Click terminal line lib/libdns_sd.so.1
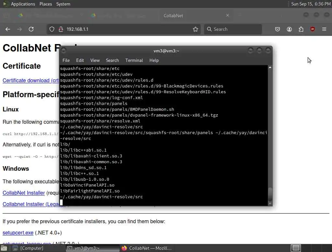The height and width of the screenshot is (252, 332). coord(83,168)
